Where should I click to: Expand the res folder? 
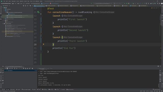(x=4, y=20)
